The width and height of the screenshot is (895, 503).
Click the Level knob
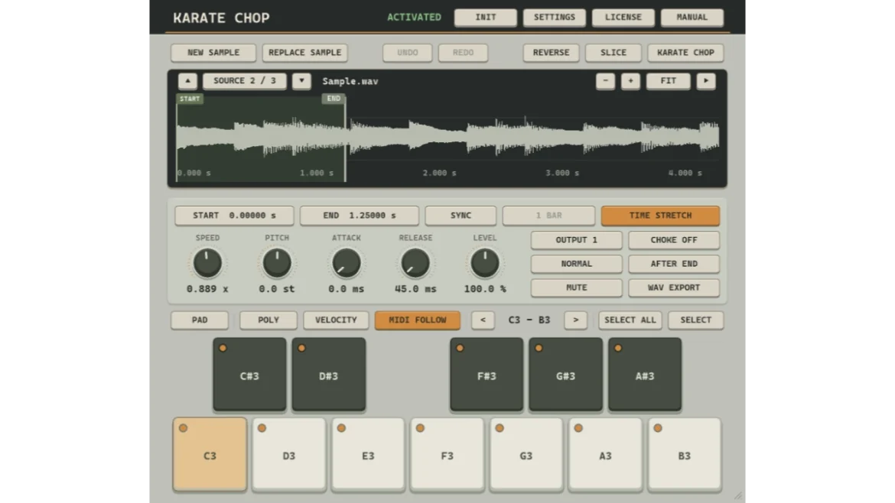coord(485,263)
